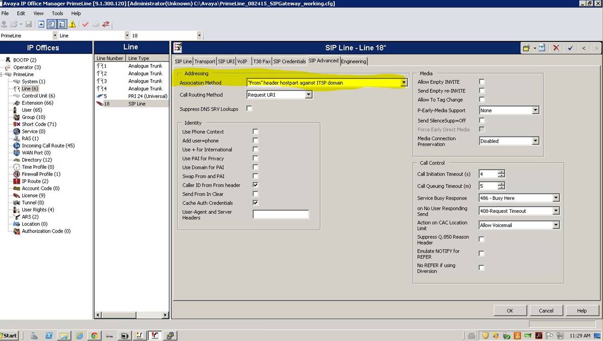Image resolution: width=603 pixels, height=341 pixels.
Task: Select Short Code (71) tree node
Action: click(39, 124)
